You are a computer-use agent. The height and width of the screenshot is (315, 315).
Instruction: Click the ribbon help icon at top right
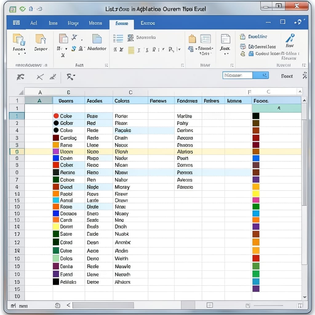(299, 22)
